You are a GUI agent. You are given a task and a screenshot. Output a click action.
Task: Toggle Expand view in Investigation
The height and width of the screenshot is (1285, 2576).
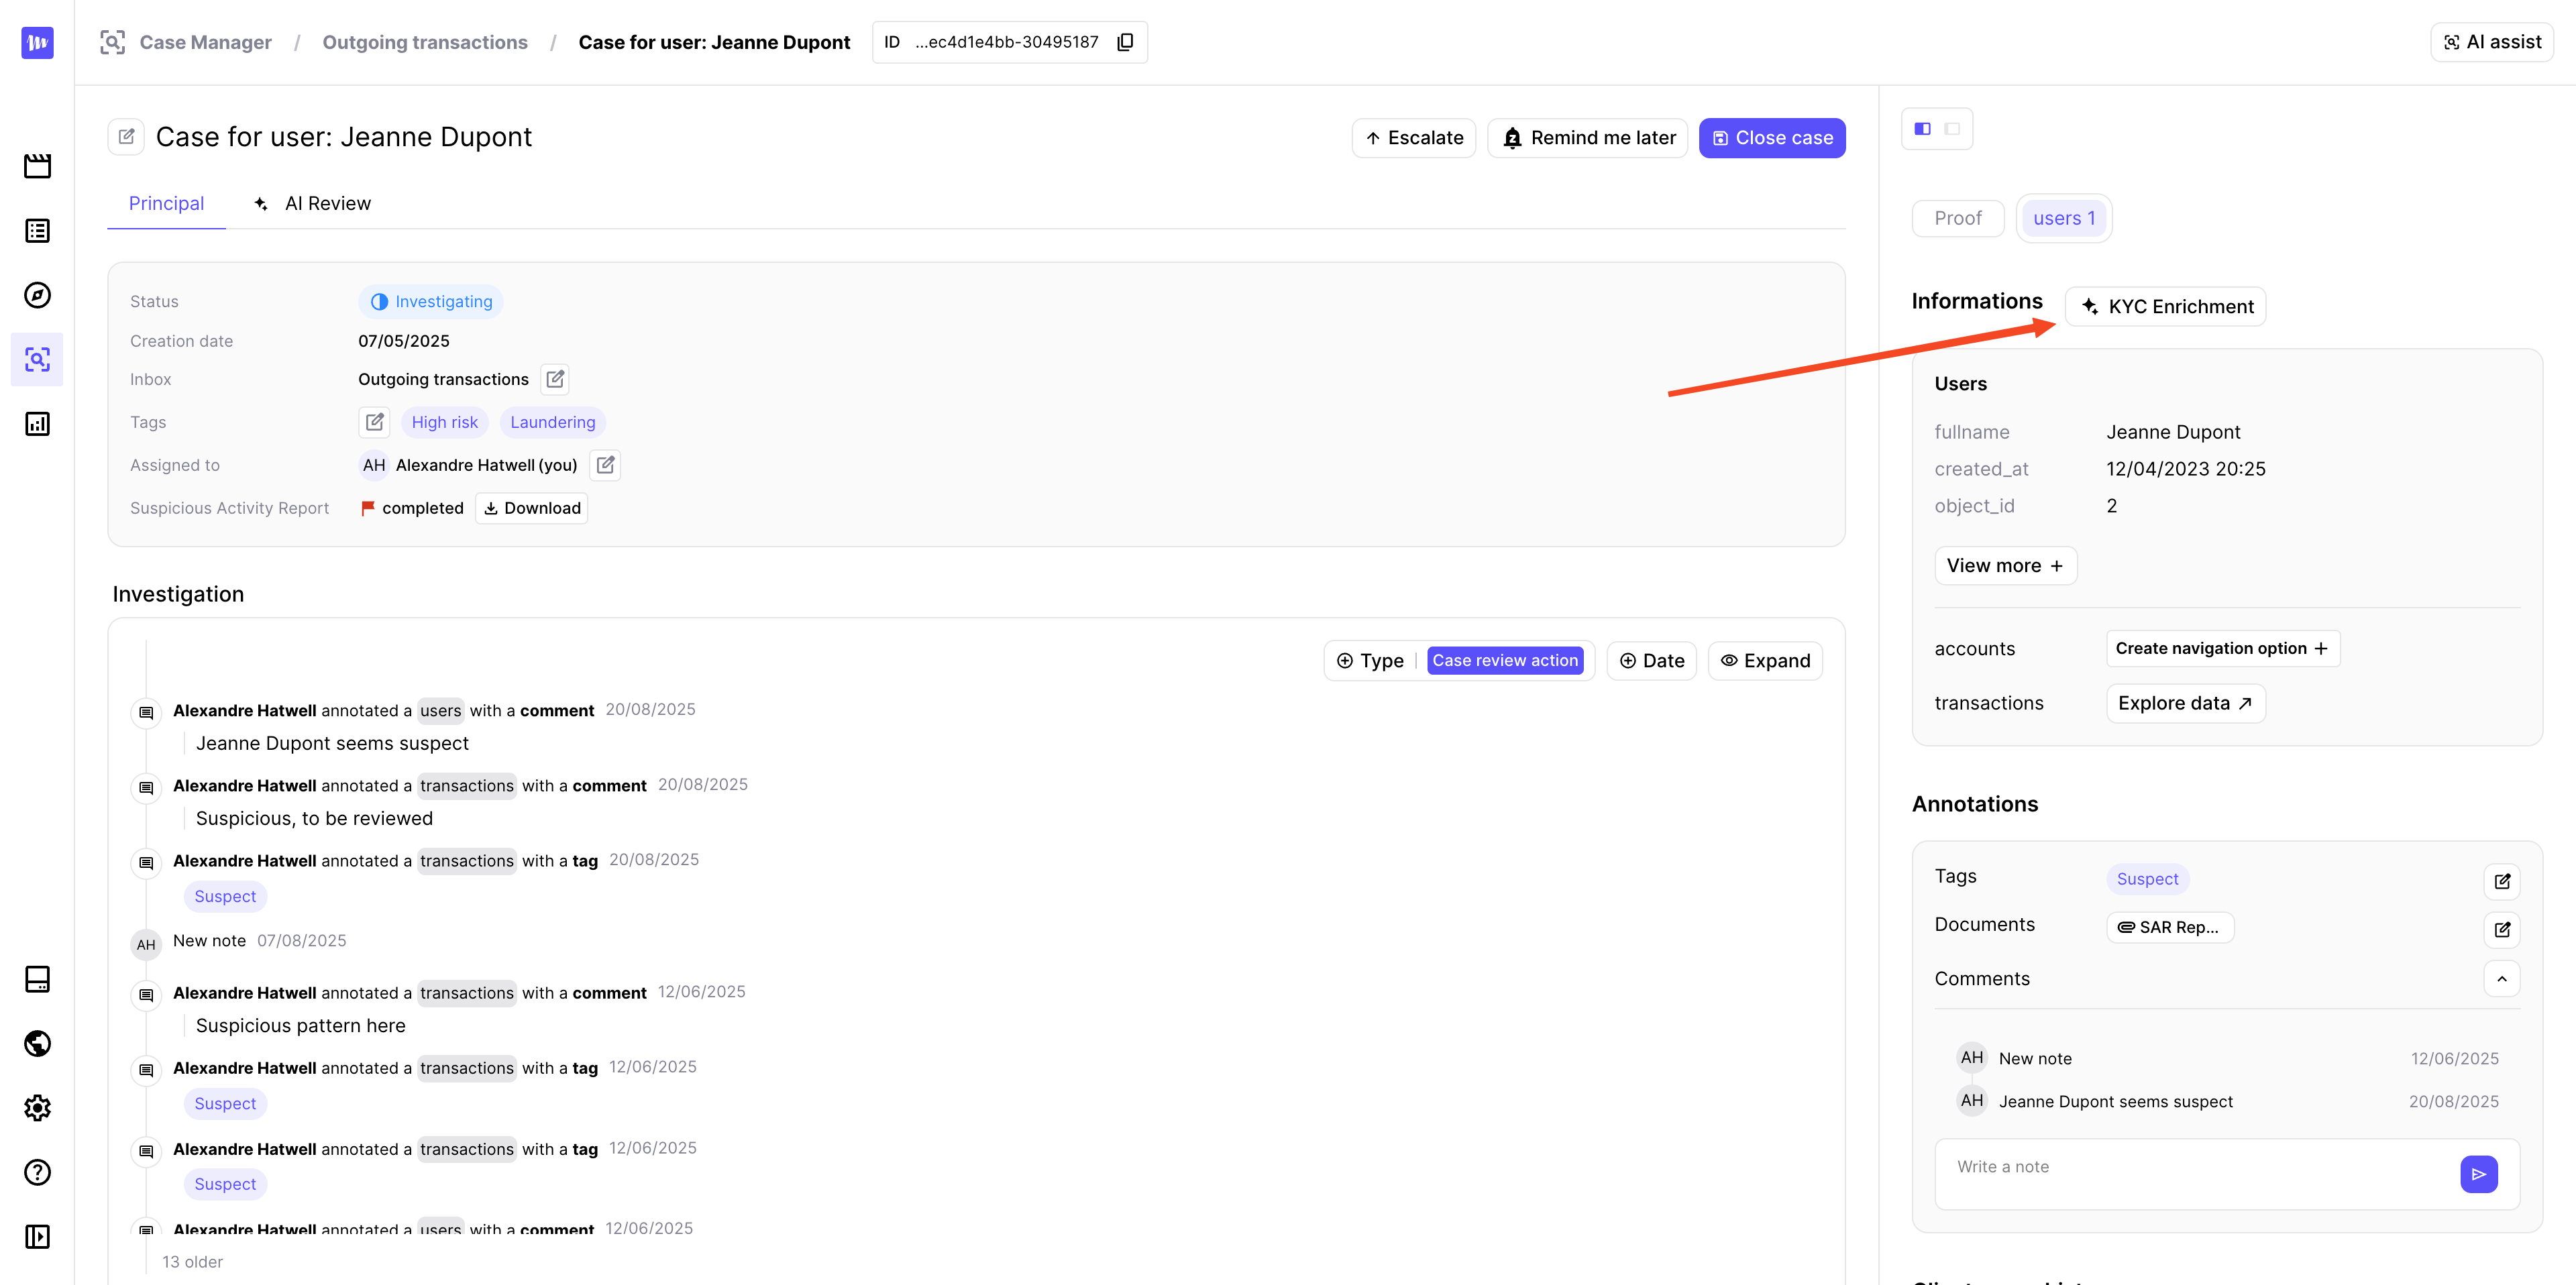point(1765,661)
